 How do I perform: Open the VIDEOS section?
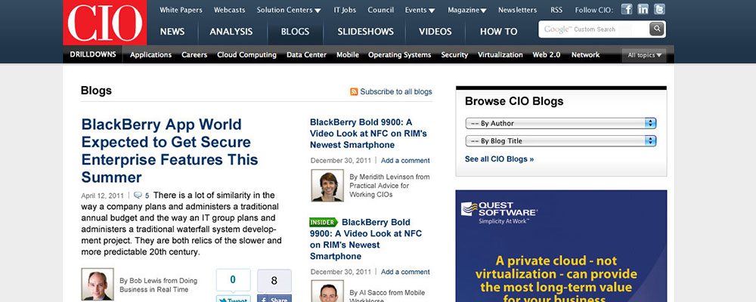[435, 32]
